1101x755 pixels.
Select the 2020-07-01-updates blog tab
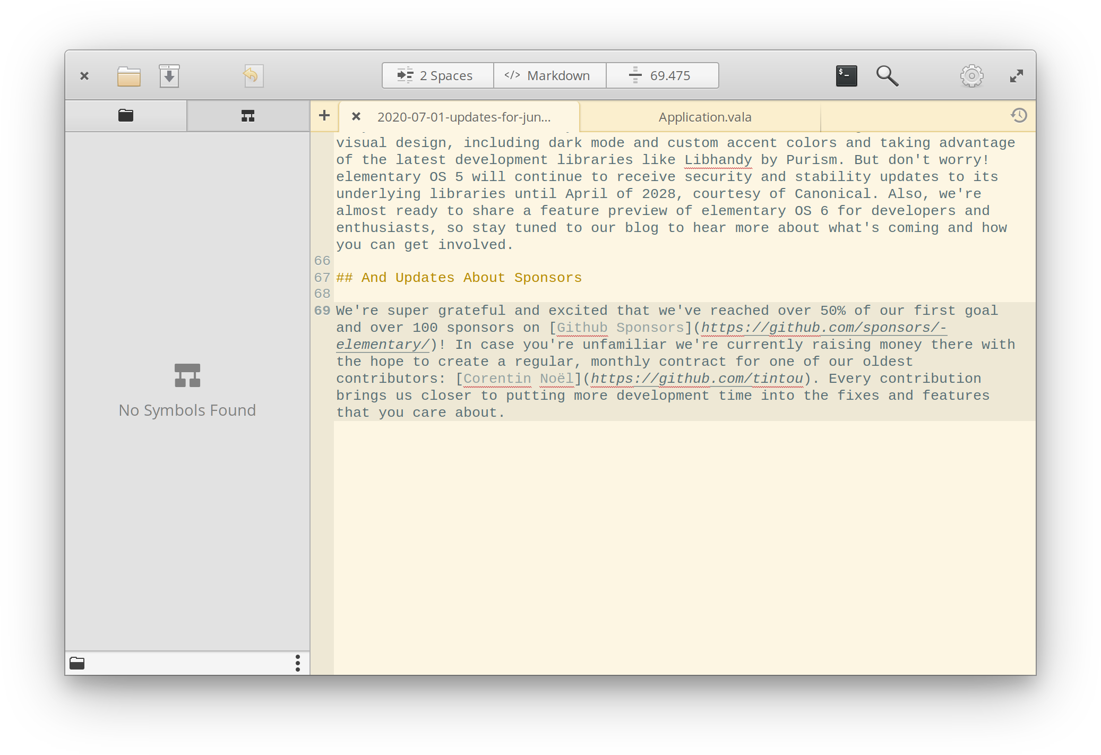(x=463, y=116)
